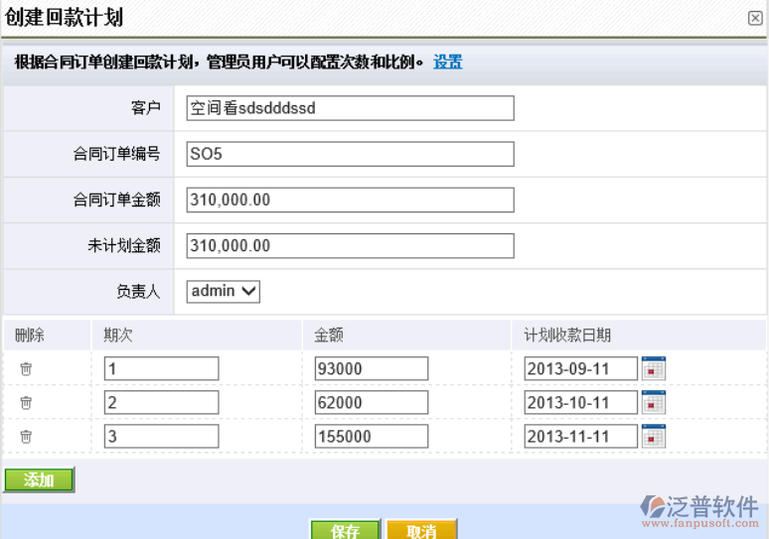Edit the date field 2013-11-11
769x539 pixels.
coord(580,436)
